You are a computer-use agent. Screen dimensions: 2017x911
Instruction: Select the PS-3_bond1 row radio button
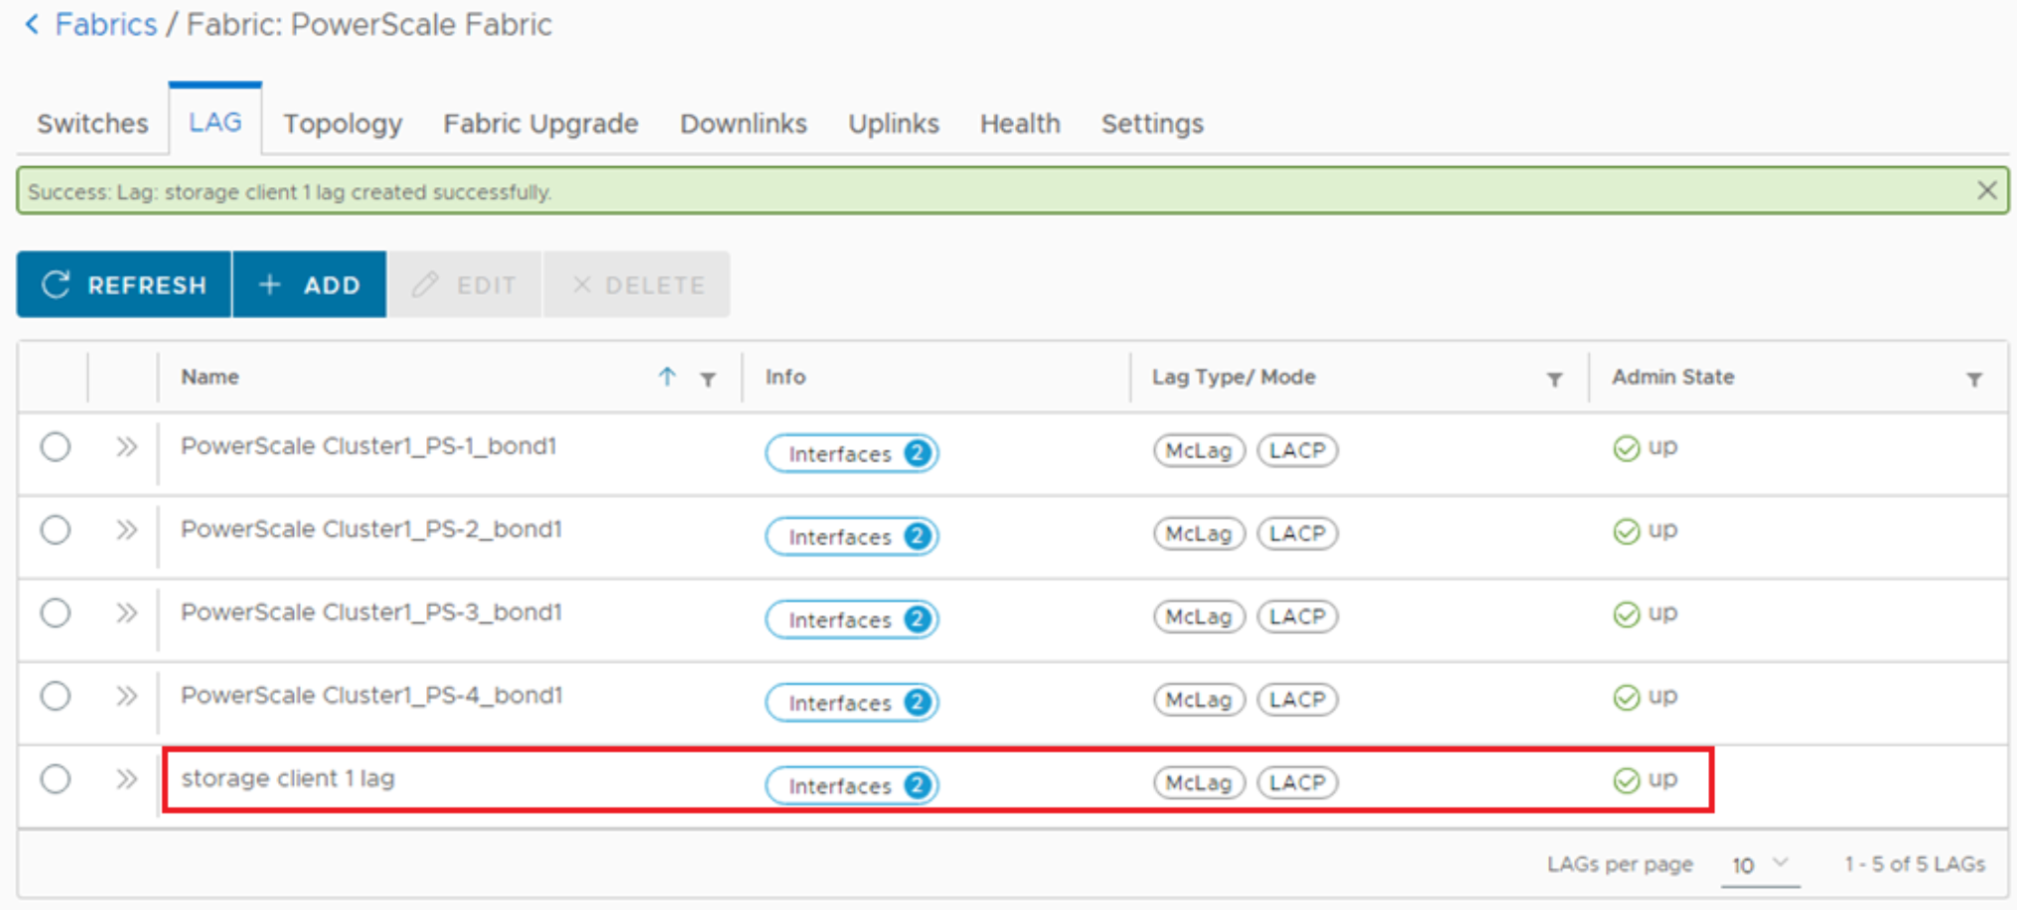pos(56,613)
